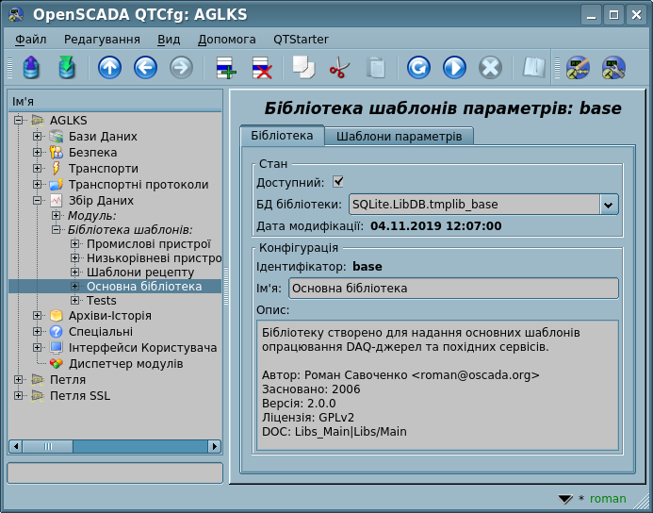The width and height of the screenshot is (653, 513).
Task: Click the Refresh page toolbar icon
Action: tap(418, 68)
